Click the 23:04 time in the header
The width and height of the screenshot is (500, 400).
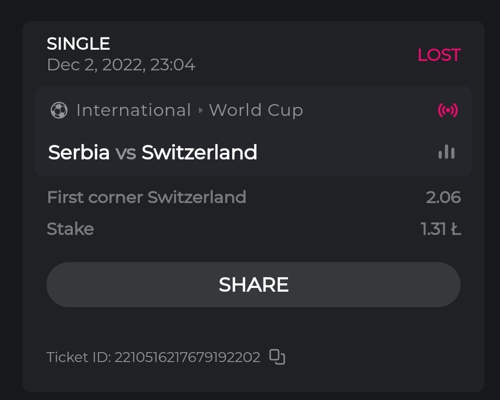coord(173,65)
